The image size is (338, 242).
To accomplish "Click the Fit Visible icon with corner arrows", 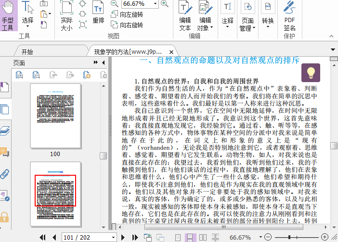I will click(82, 24).
